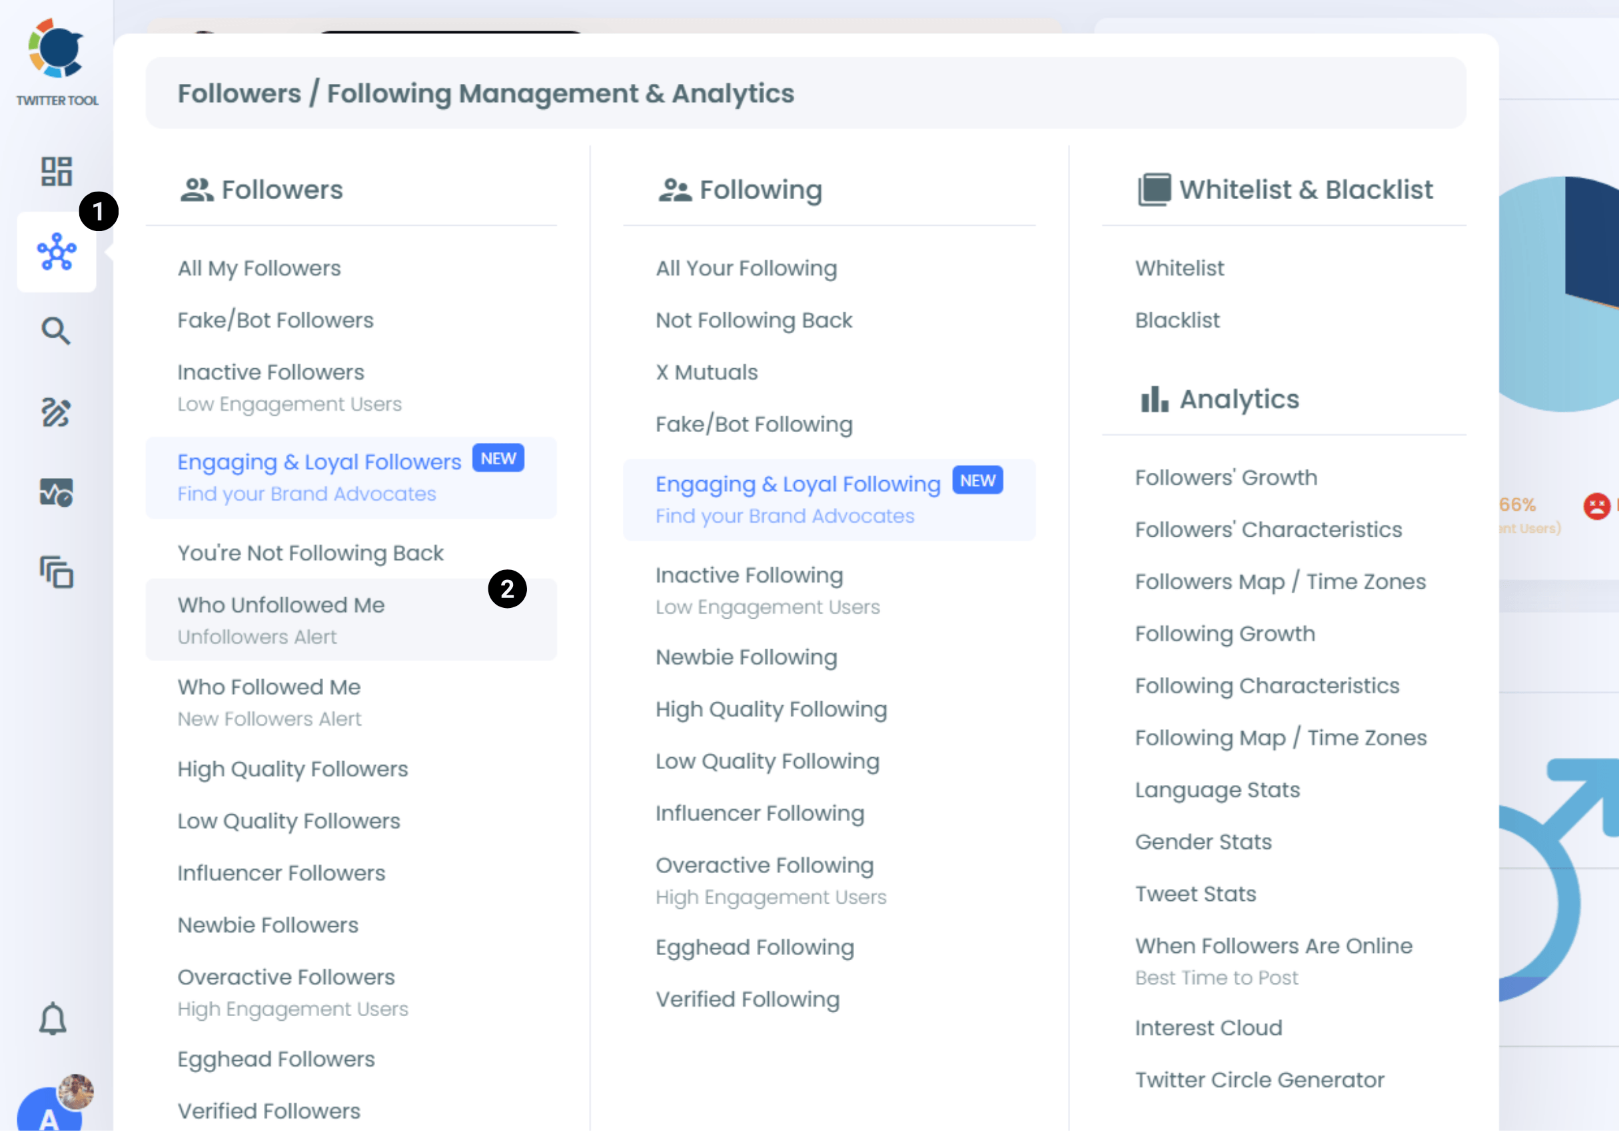Click the Following section people icon
This screenshot has width=1619, height=1132.
coord(676,188)
